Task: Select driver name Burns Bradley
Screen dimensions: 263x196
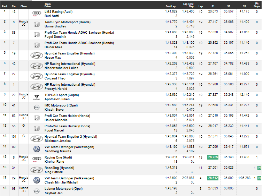Action: pos(55,26)
